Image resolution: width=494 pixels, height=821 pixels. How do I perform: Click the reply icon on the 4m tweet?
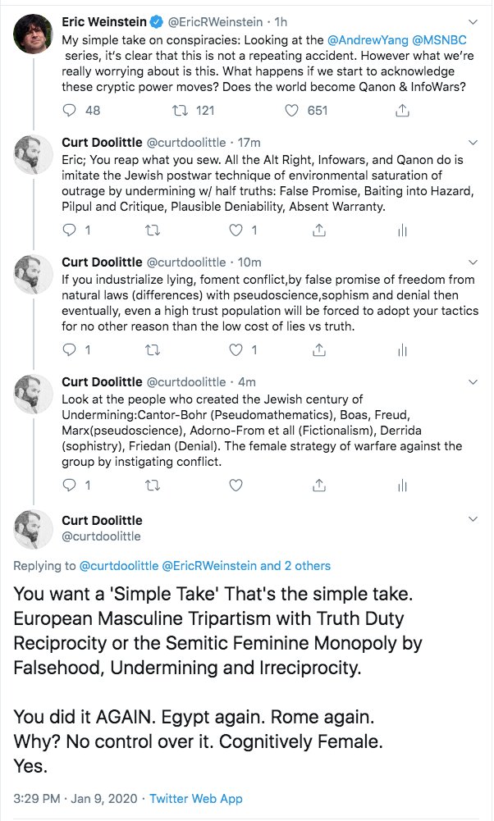click(70, 486)
